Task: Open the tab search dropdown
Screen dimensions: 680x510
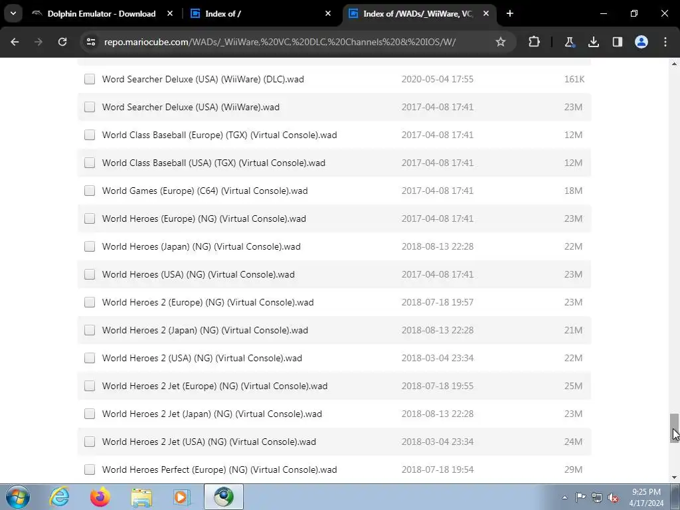Action: (13, 13)
